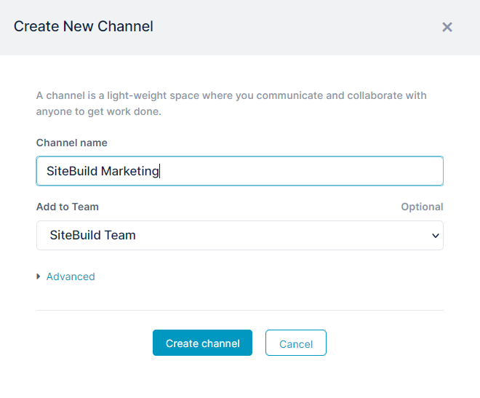The height and width of the screenshot is (398, 480).
Task: Place cursor on the word Marketing
Action: [129, 171]
